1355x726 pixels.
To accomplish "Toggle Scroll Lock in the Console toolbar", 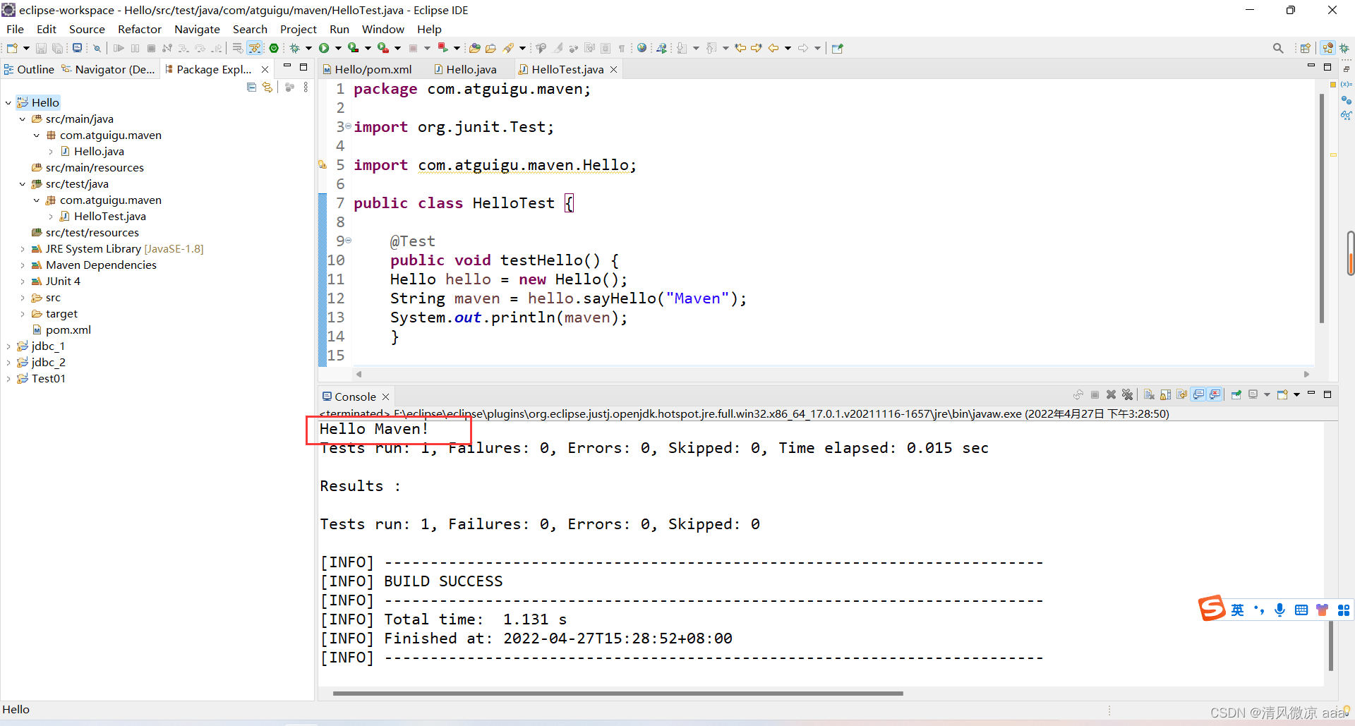I will [1165, 394].
